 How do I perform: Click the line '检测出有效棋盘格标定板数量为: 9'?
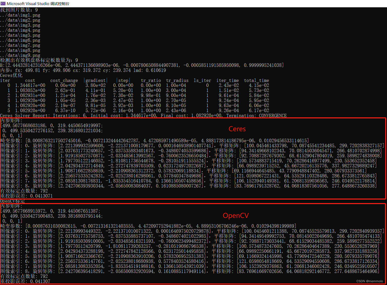pyautogui.click(x=39, y=60)
